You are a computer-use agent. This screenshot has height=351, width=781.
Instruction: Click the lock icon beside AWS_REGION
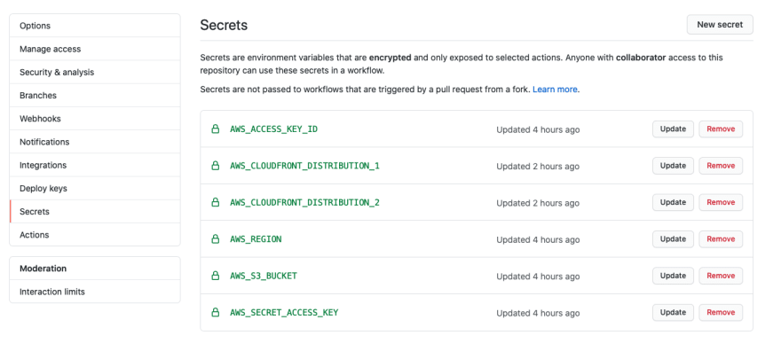(x=215, y=239)
